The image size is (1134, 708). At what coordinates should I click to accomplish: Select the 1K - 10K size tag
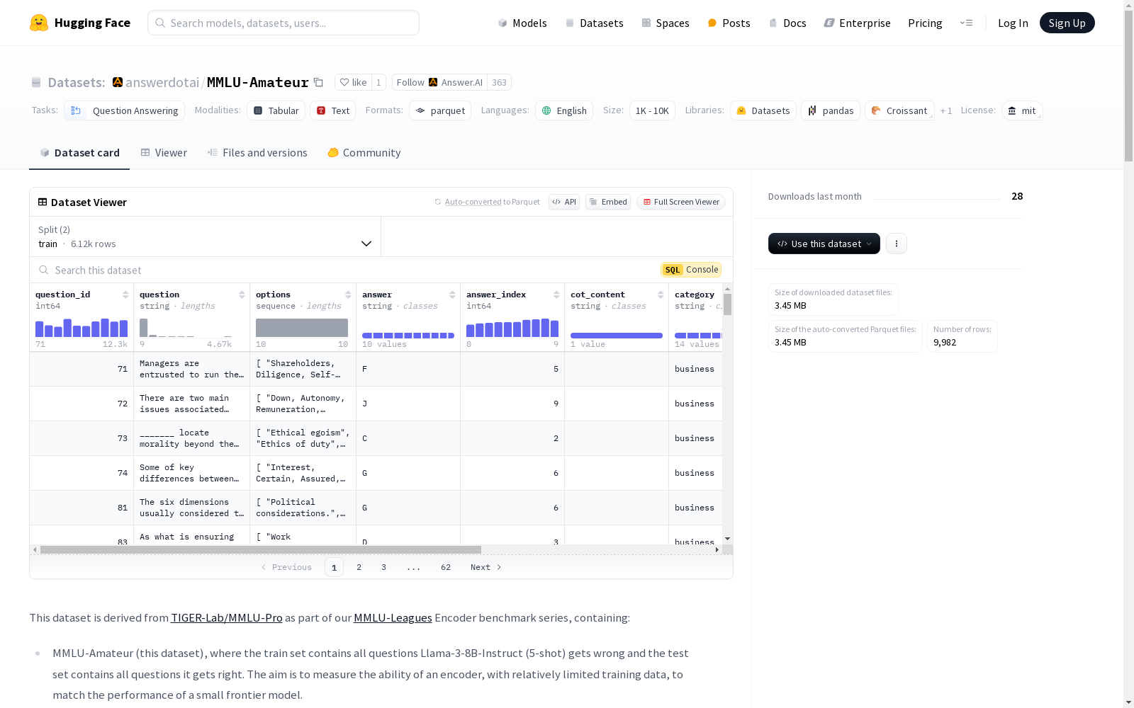point(652,110)
